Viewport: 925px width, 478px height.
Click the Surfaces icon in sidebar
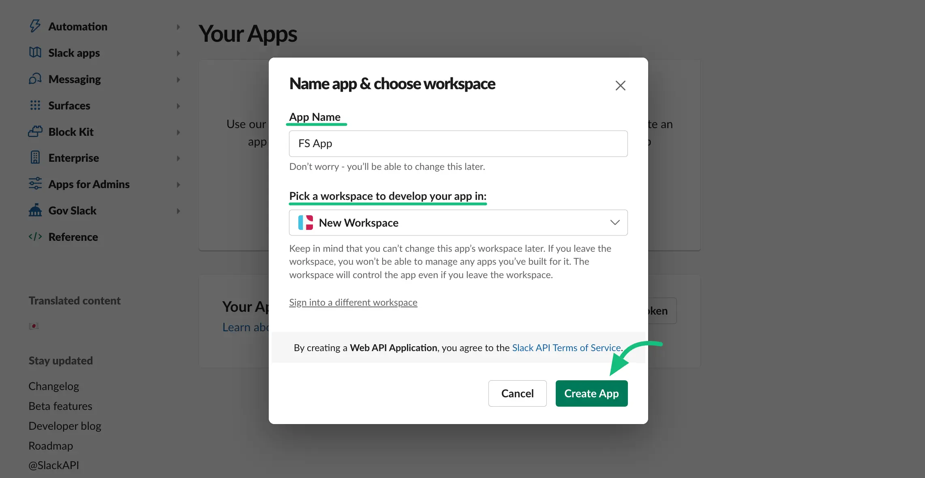point(35,105)
